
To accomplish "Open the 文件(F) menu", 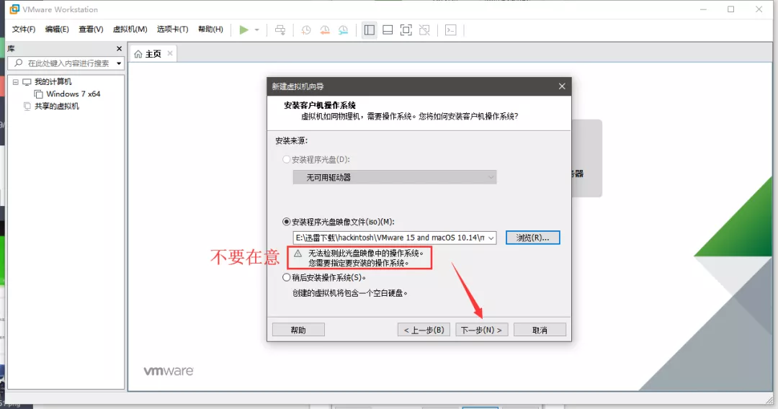I will pyautogui.click(x=23, y=30).
